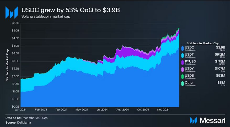Click the Aug-2024 x-axis label

click(122, 109)
